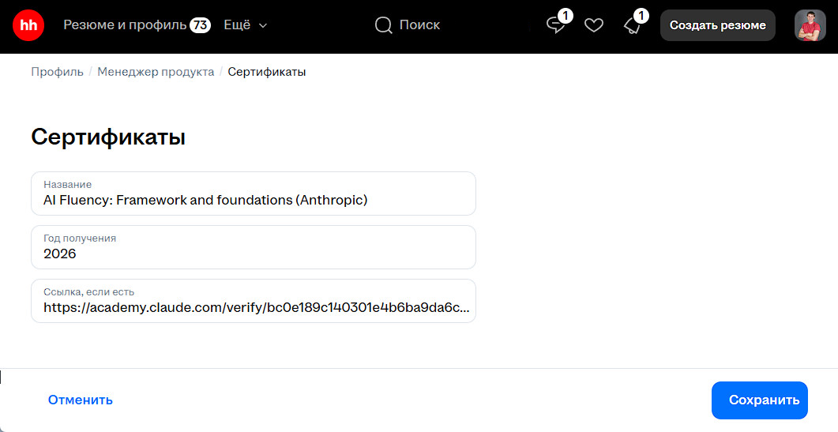Screen dimensions: 838x432
Task: Go to Менеджер продукта breadcrumb
Action: pyautogui.click(x=156, y=72)
